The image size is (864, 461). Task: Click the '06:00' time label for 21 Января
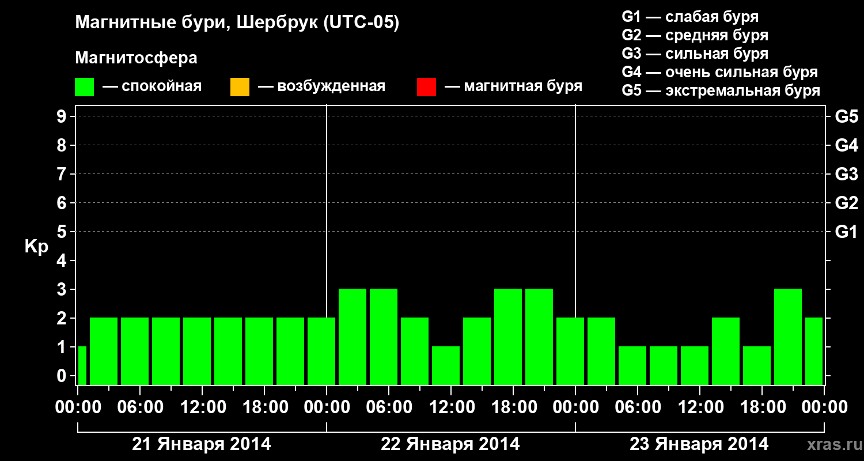pyautogui.click(x=140, y=407)
